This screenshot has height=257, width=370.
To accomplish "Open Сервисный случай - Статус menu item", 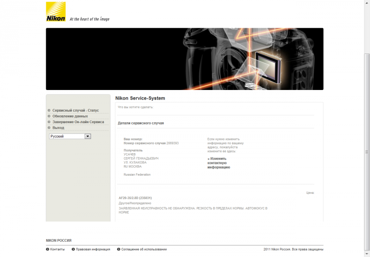I will 75,110.
